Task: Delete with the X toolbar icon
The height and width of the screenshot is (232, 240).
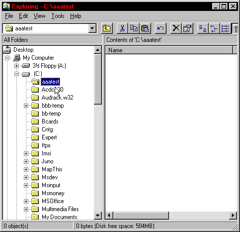Action: tap(176, 28)
